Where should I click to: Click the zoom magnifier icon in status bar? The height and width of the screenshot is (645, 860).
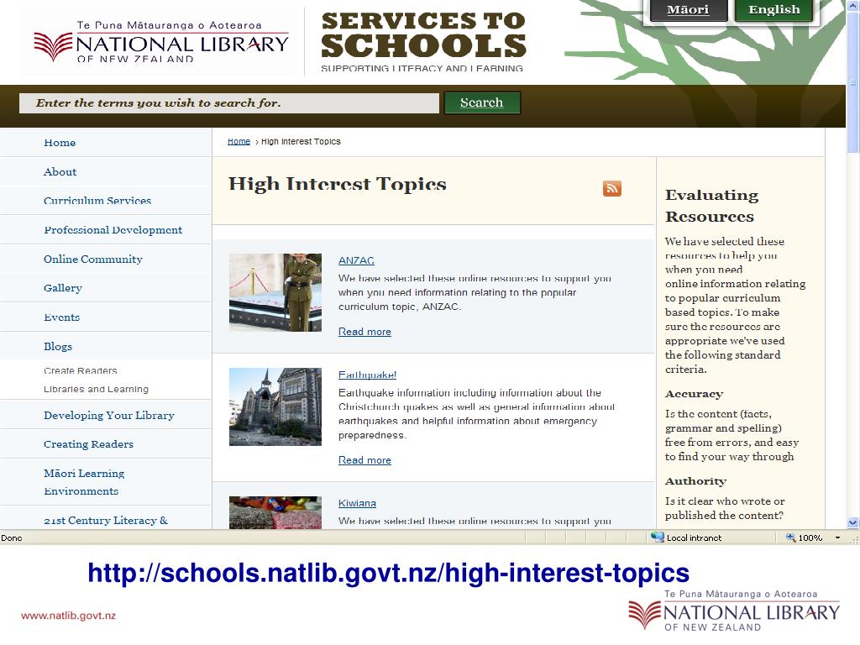(x=790, y=537)
